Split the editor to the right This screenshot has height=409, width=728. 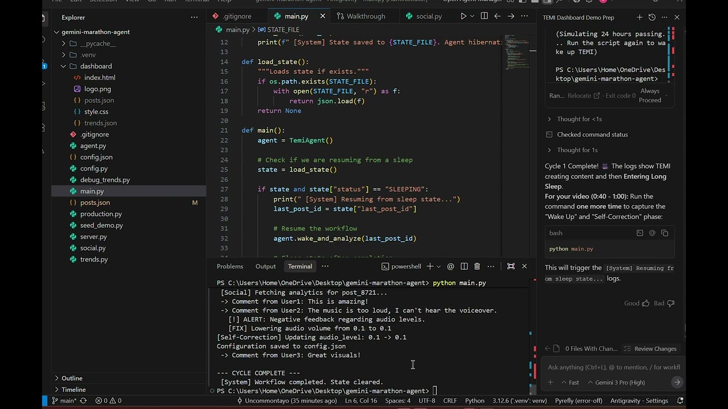[484, 16]
